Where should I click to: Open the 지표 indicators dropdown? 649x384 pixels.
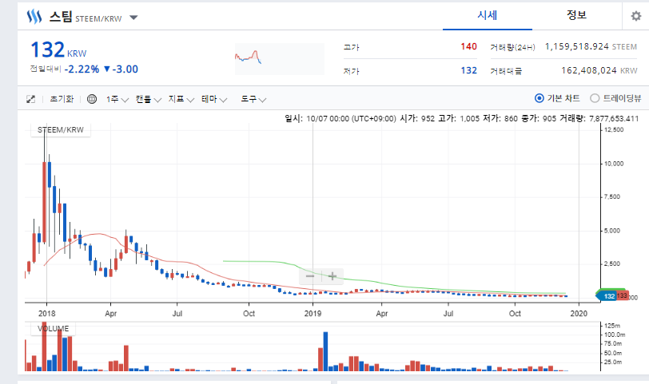pyautogui.click(x=181, y=99)
